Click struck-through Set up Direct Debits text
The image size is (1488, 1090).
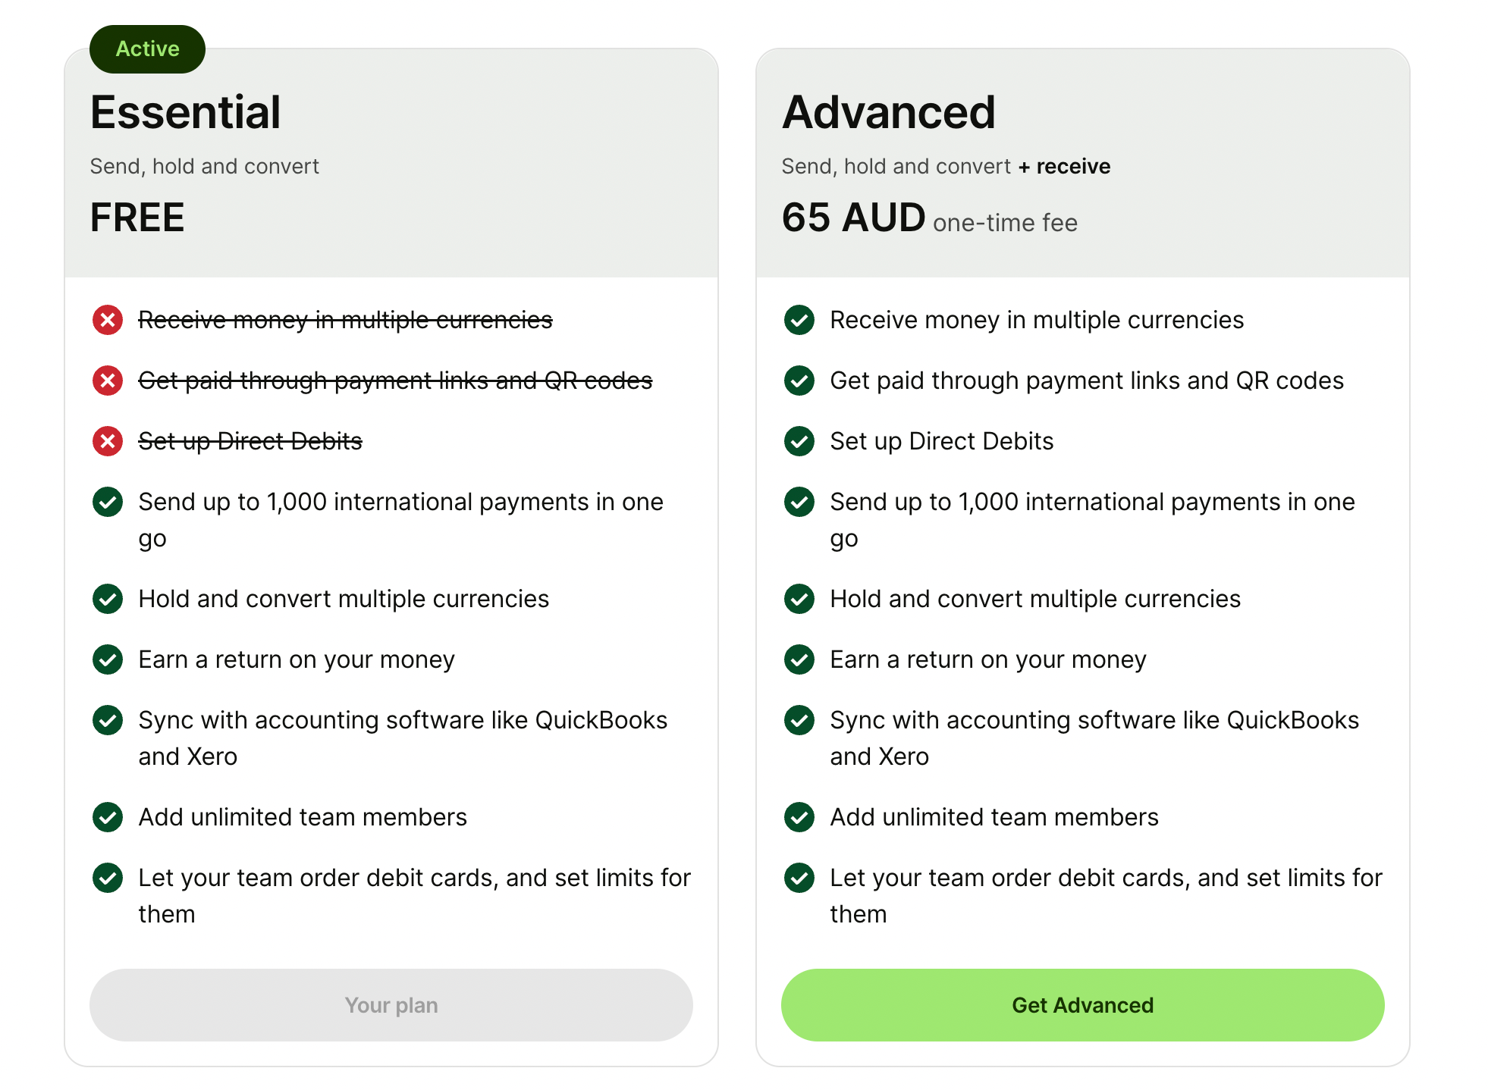click(250, 441)
